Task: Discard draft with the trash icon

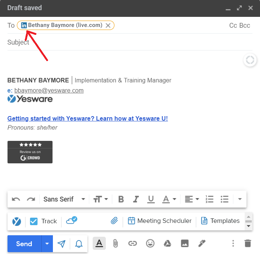Action: (248, 244)
